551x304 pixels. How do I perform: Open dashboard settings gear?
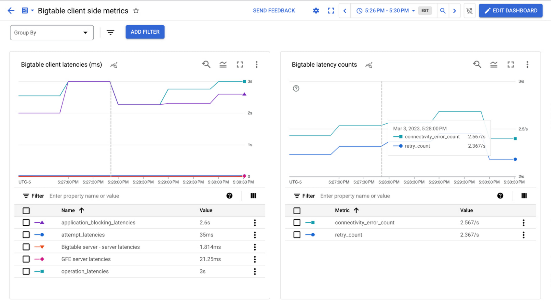316,11
